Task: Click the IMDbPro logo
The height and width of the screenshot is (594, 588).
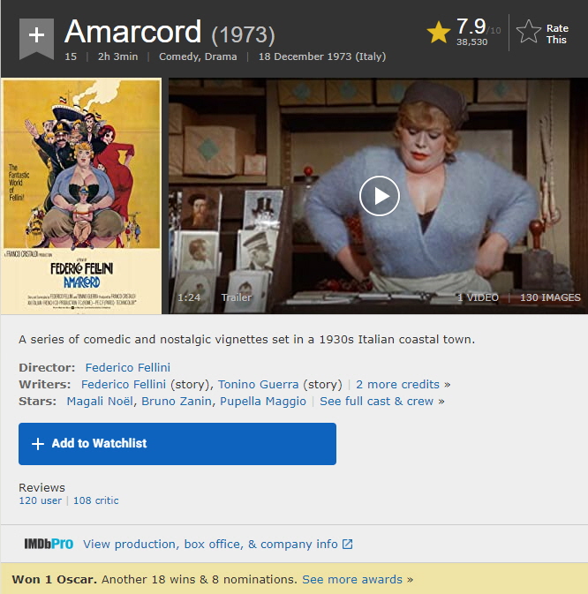Action: pyautogui.click(x=49, y=544)
